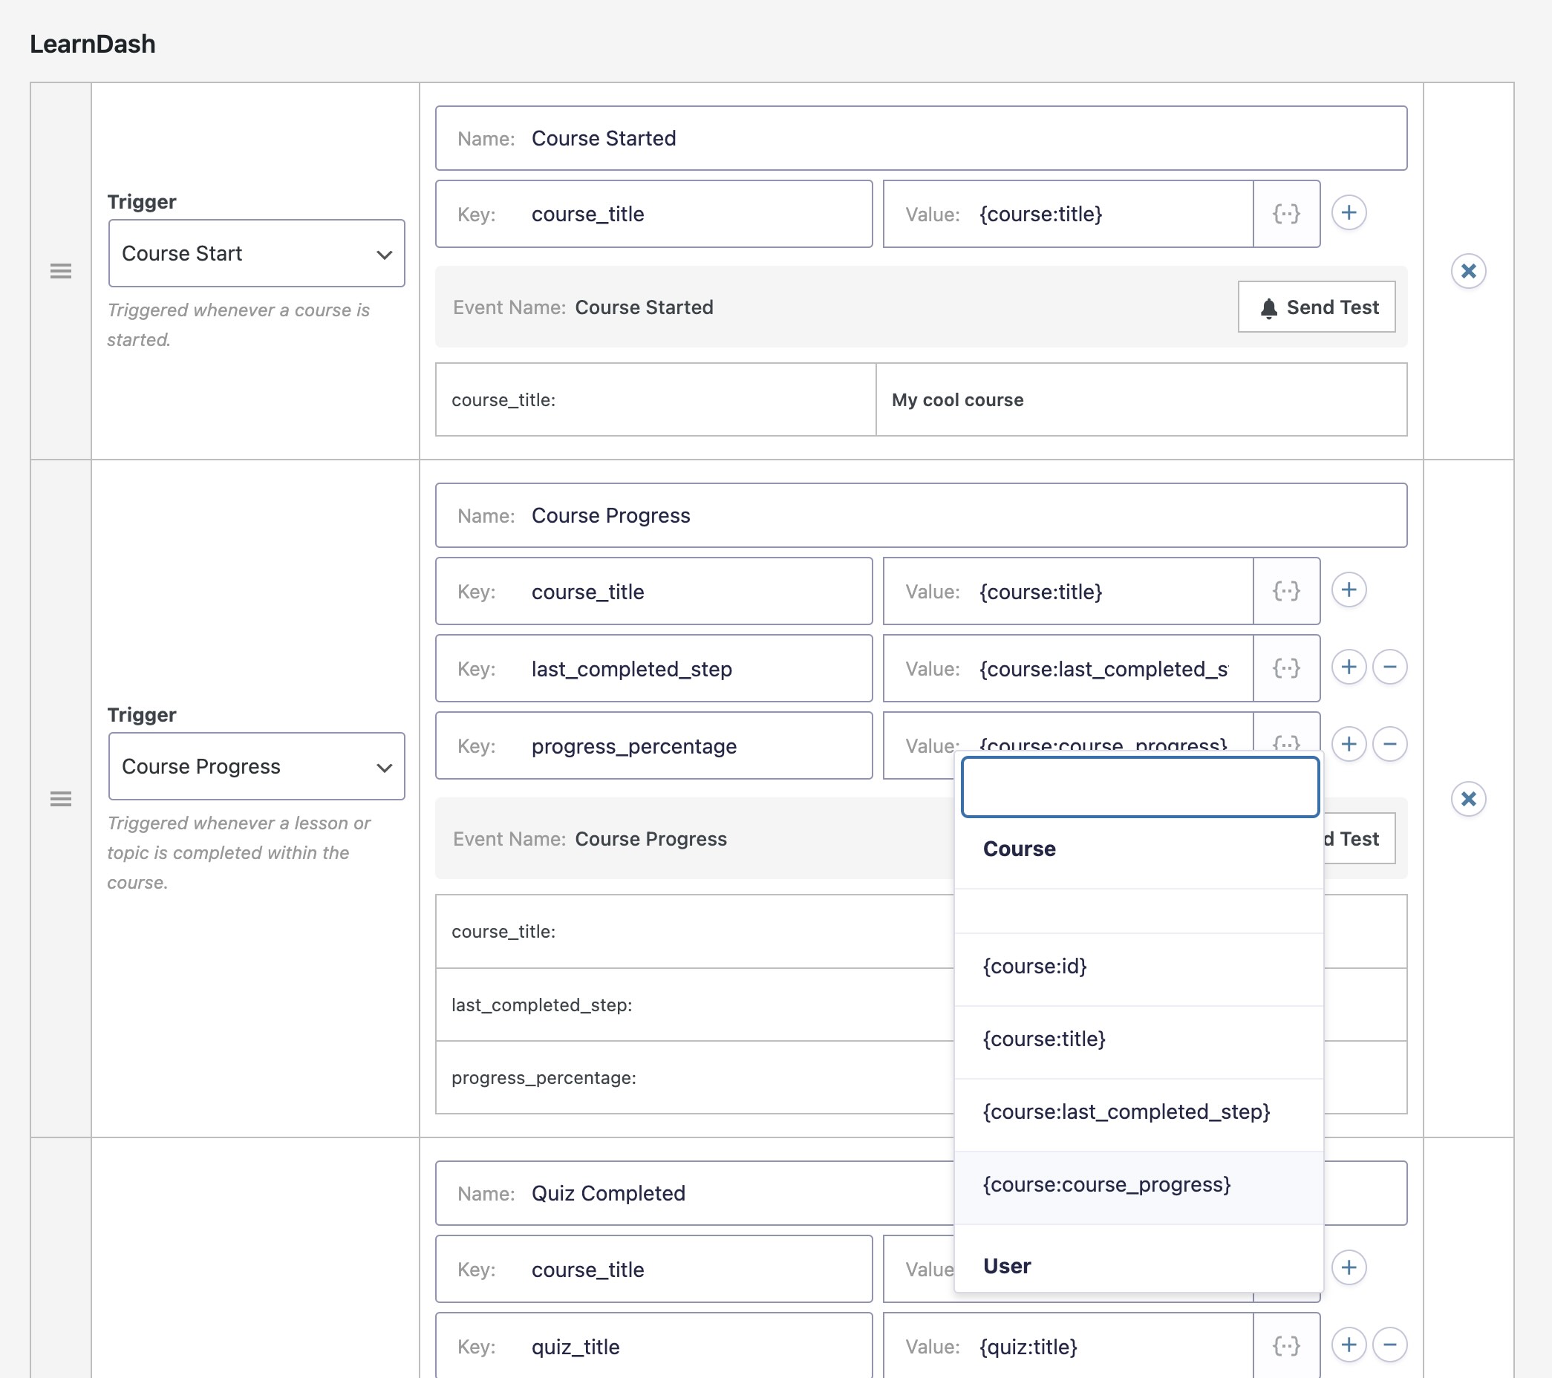The image size is (1552, 1378).
Task: Select {course:id} from the tag list
Action: (x=1138, y=967)
